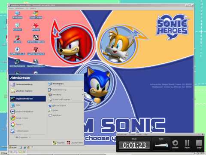Launch Windows Explorer from Start menu
Image resolution: width=206 pixels, height=155 pixels.
[28, 91]
